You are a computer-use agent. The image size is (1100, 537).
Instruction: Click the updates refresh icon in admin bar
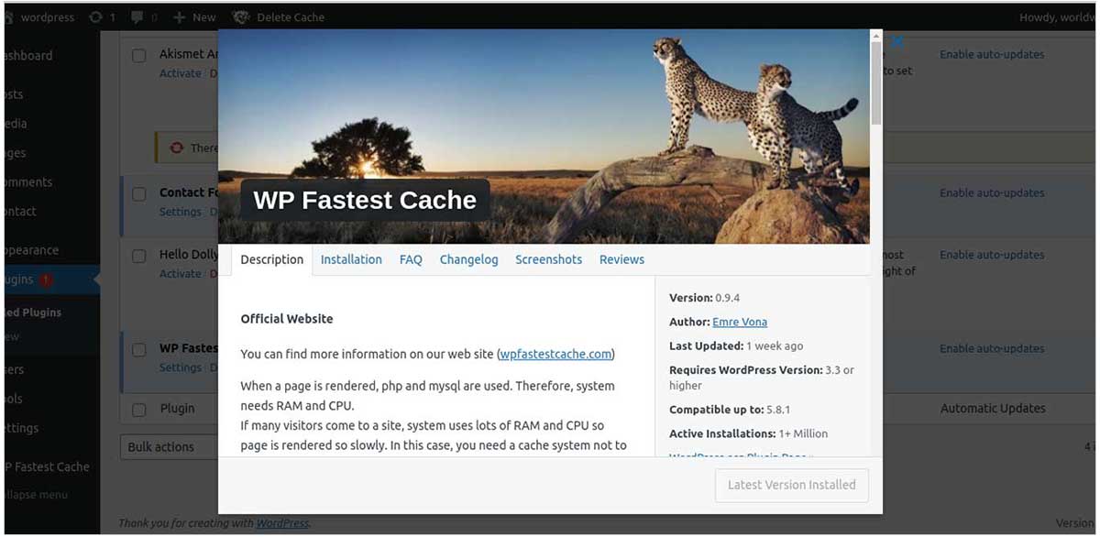click(96, 16)
